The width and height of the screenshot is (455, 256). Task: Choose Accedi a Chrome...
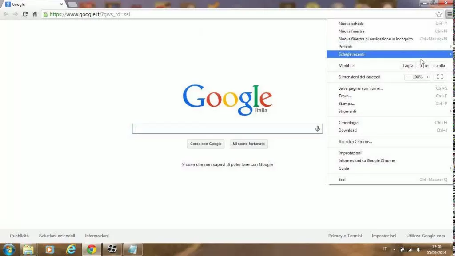(389, 142)
